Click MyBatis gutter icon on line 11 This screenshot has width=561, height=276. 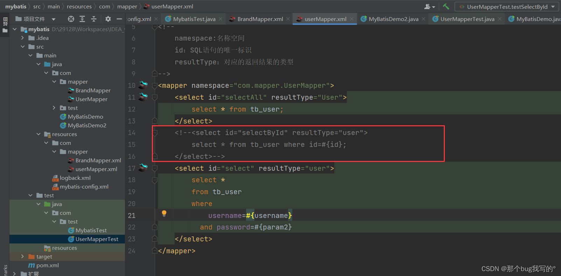coord(143,97)
